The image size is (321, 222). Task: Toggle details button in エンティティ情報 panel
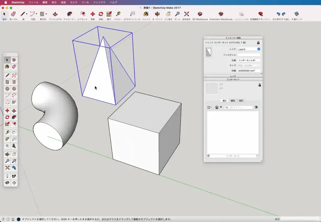258,42
